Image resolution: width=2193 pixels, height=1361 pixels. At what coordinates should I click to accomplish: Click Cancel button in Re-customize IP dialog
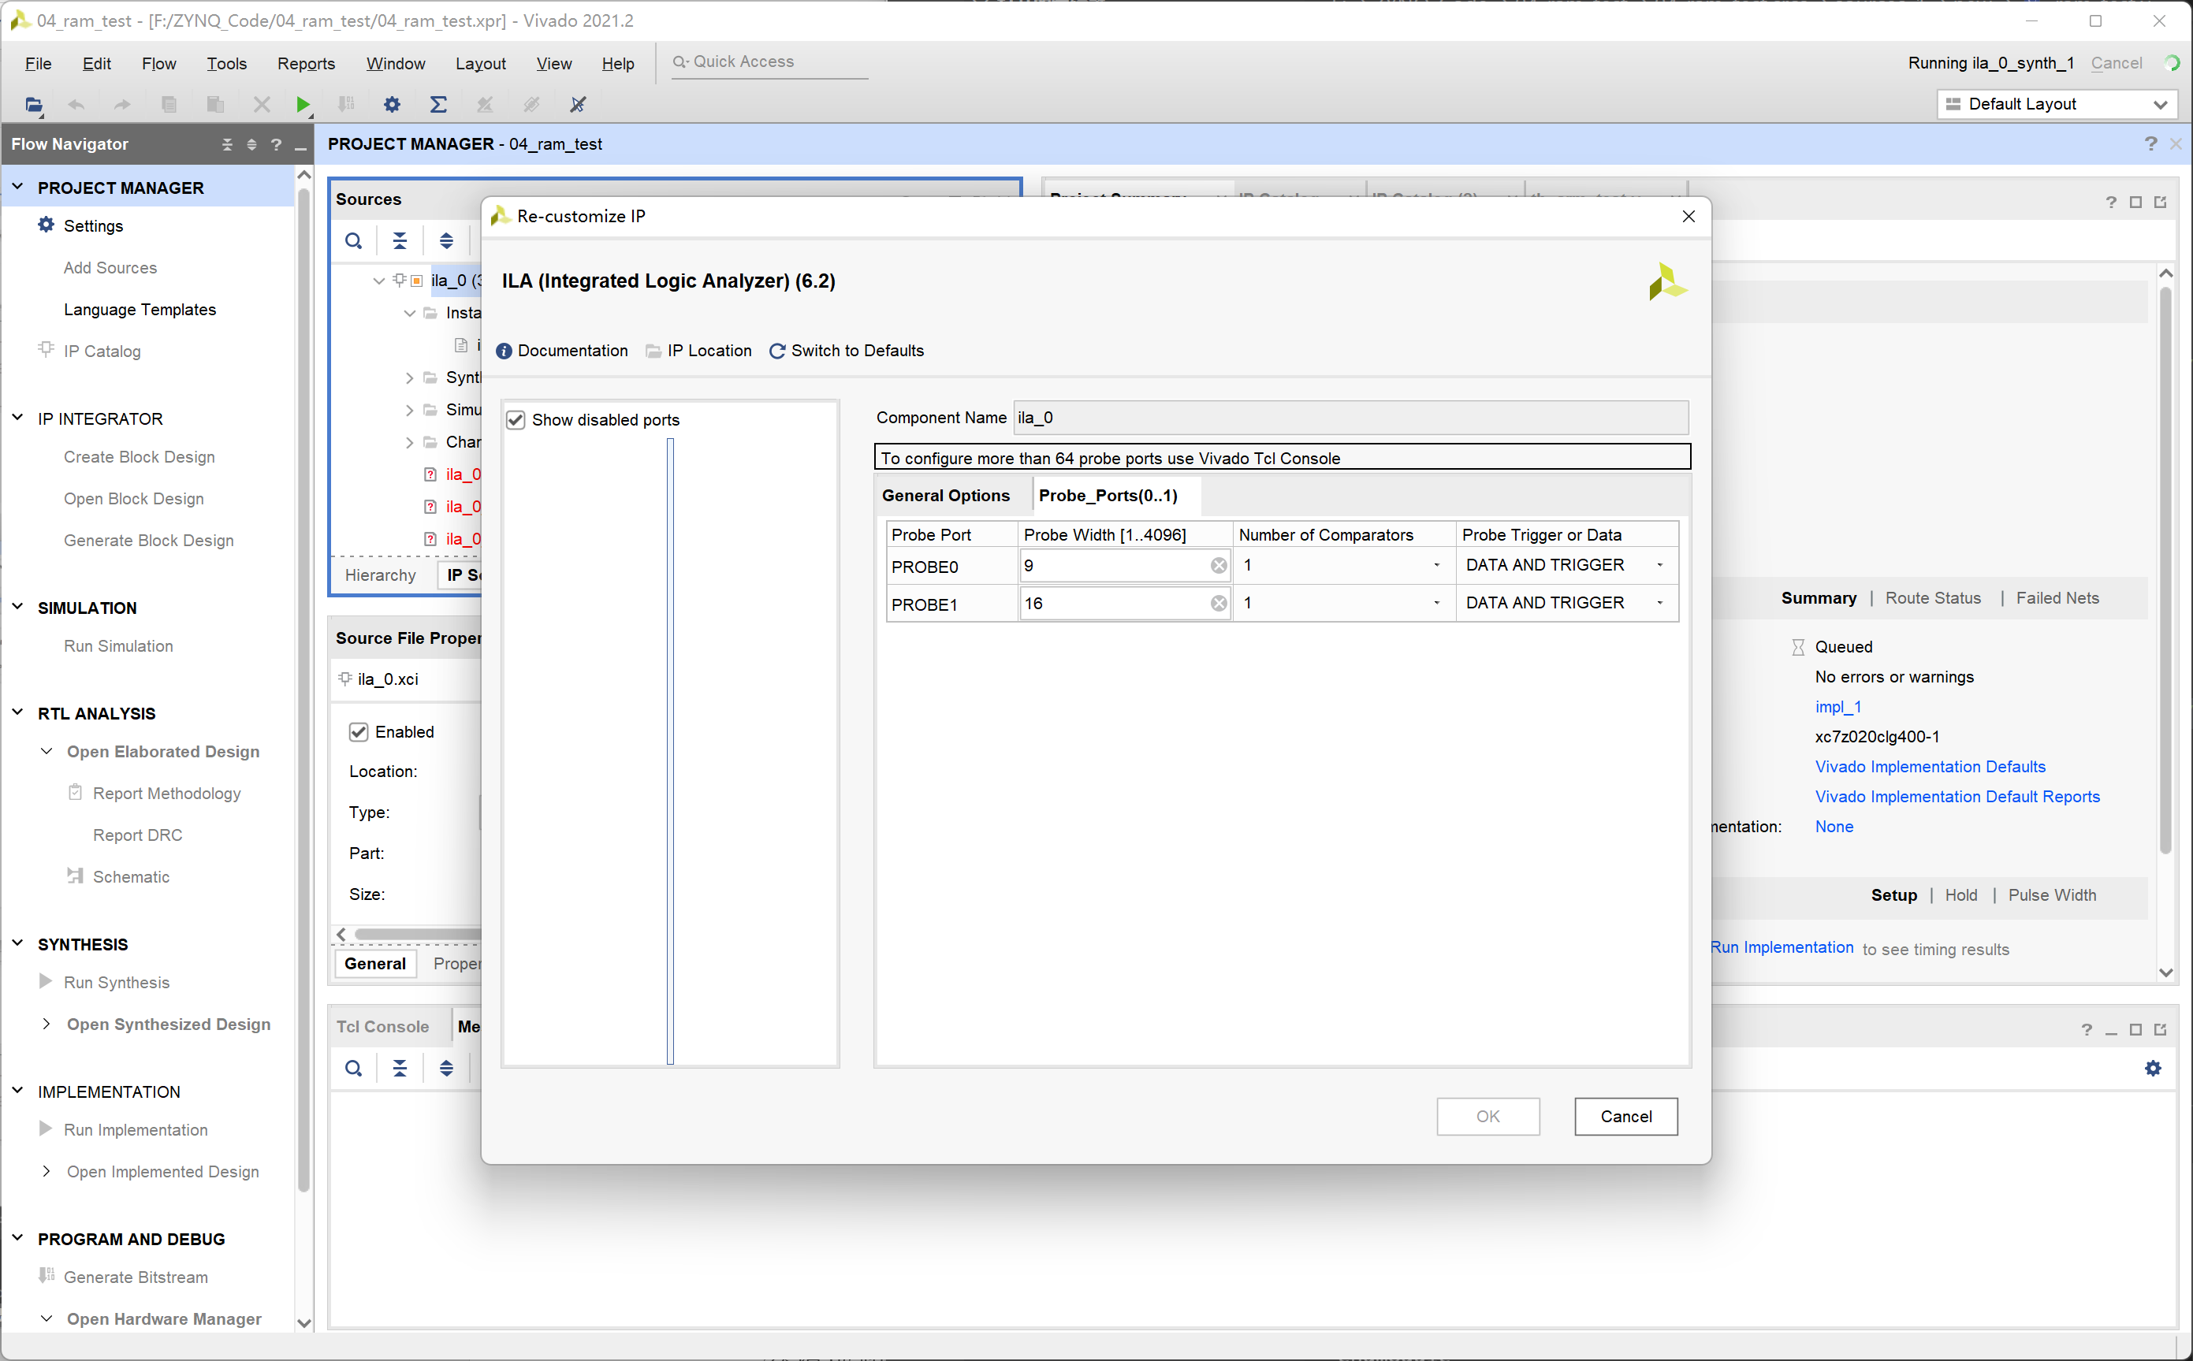1625,1116
